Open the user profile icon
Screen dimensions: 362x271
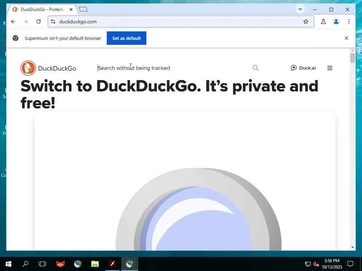point(336,22)
